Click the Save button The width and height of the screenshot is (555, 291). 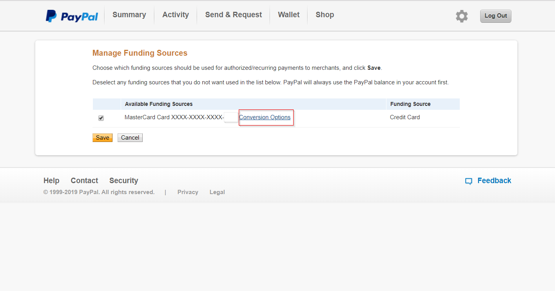click(x=102, y=138)
